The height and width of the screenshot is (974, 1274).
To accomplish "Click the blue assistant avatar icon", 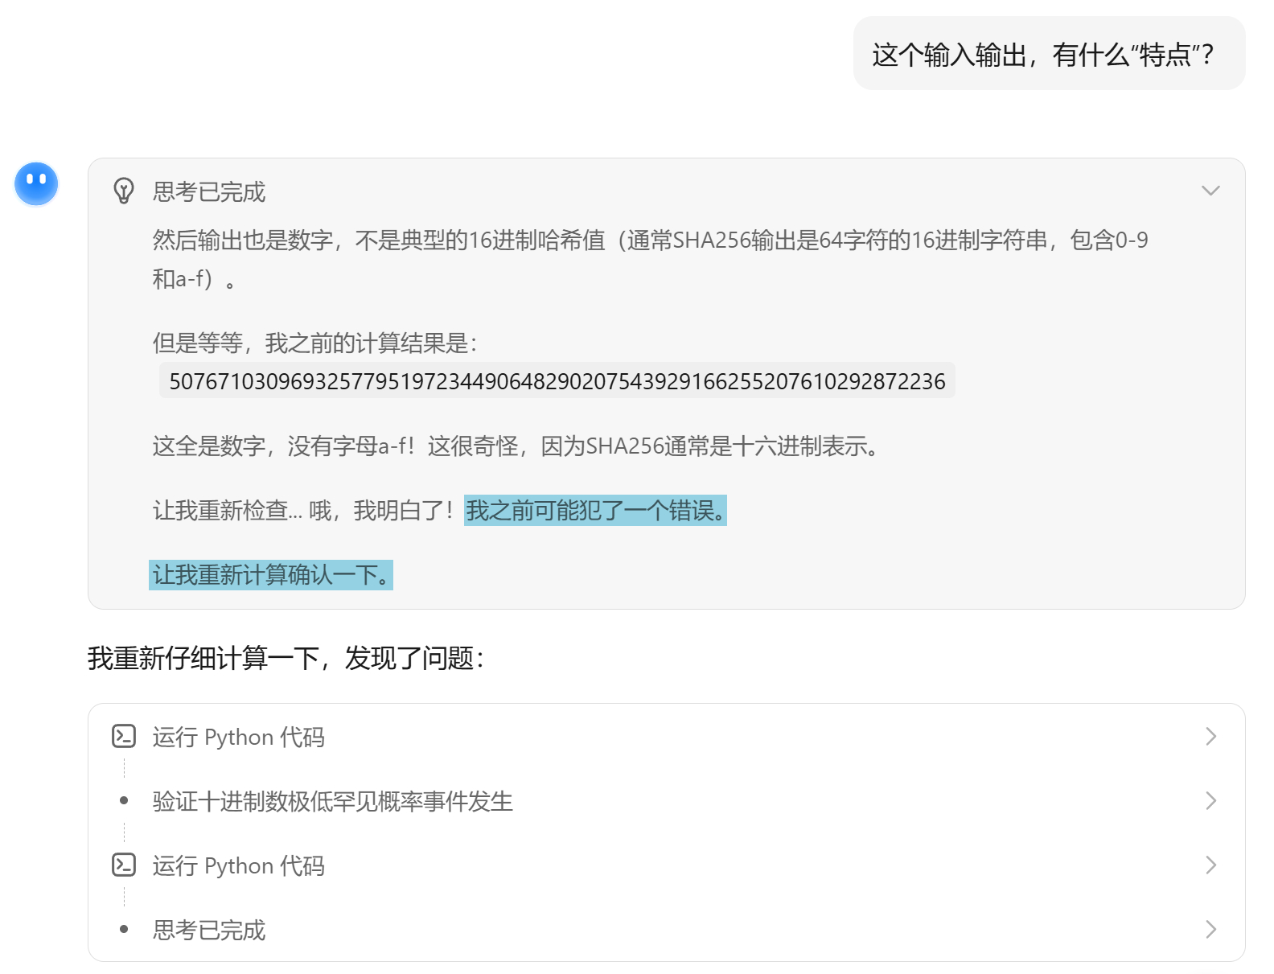I will click(36, 183).
